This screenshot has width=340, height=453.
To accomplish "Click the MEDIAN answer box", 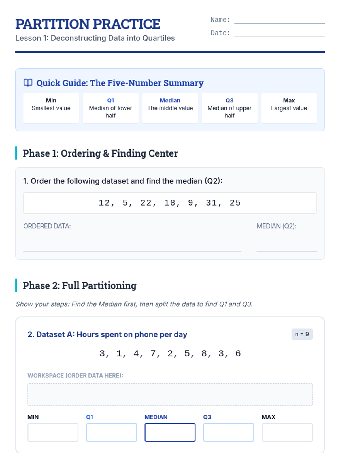I will (x=170, y=432).
